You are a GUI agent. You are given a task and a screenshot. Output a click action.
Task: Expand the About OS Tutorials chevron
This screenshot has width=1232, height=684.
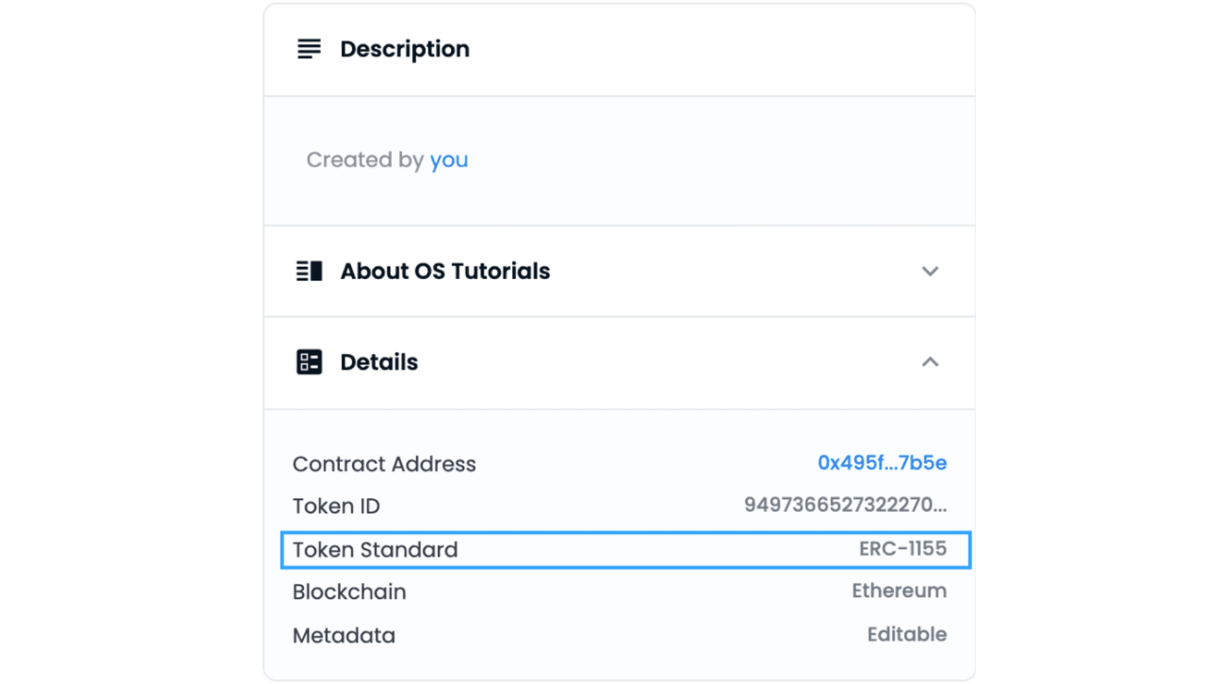(x=929, y=271)
